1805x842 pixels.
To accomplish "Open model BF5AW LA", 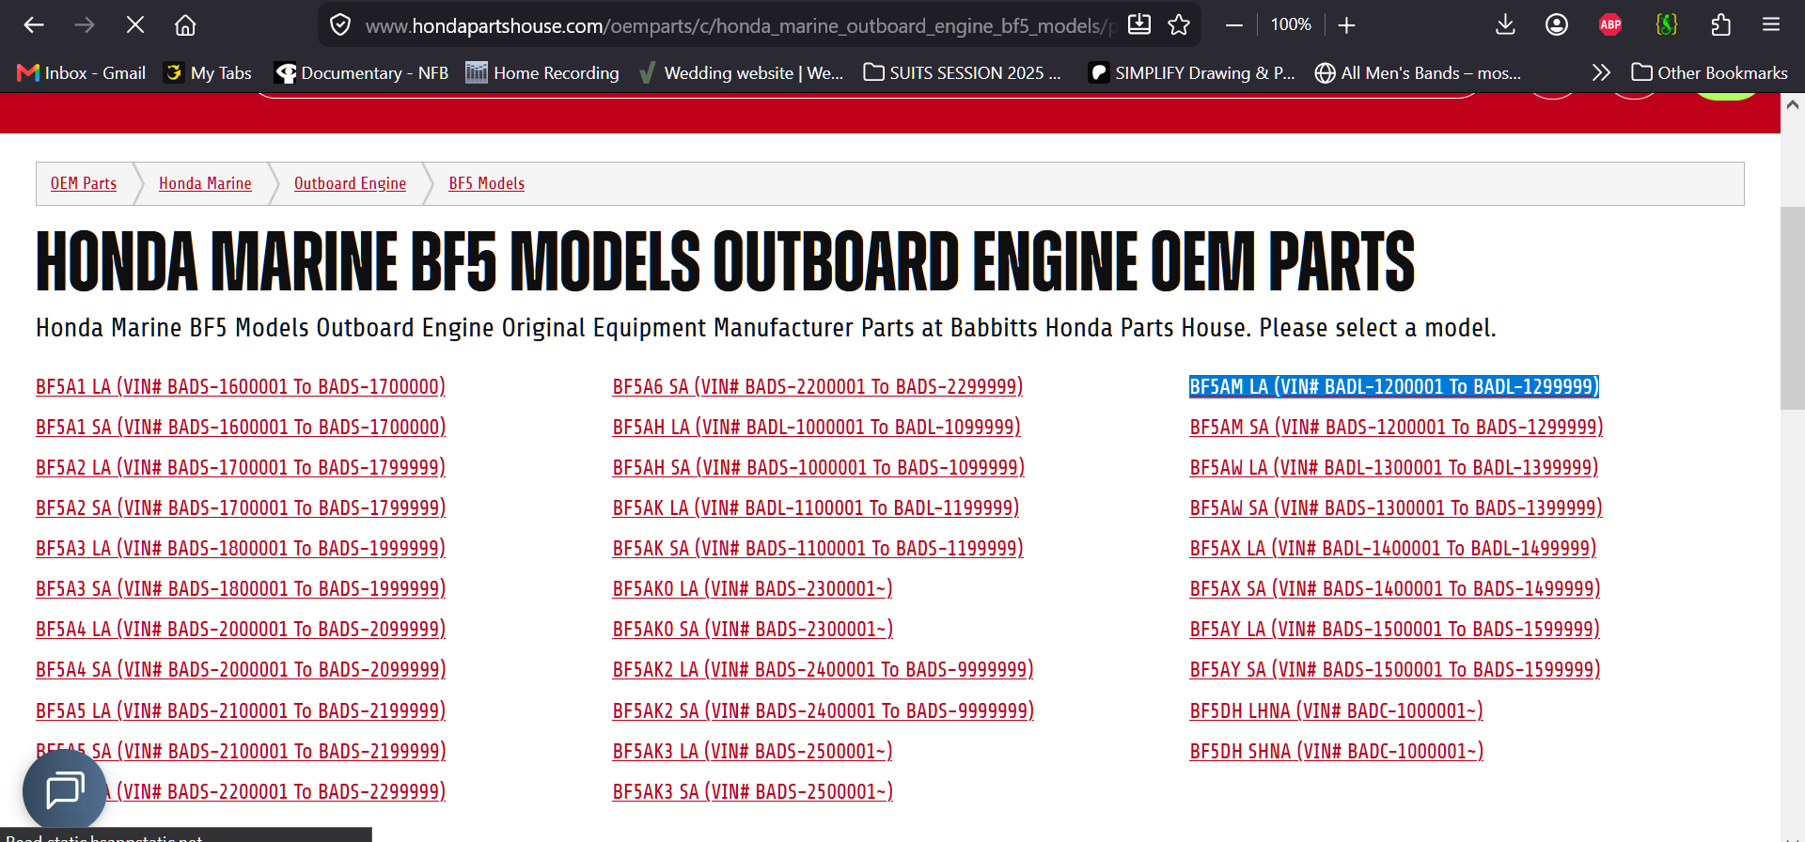I will (x=1394, y=467).
